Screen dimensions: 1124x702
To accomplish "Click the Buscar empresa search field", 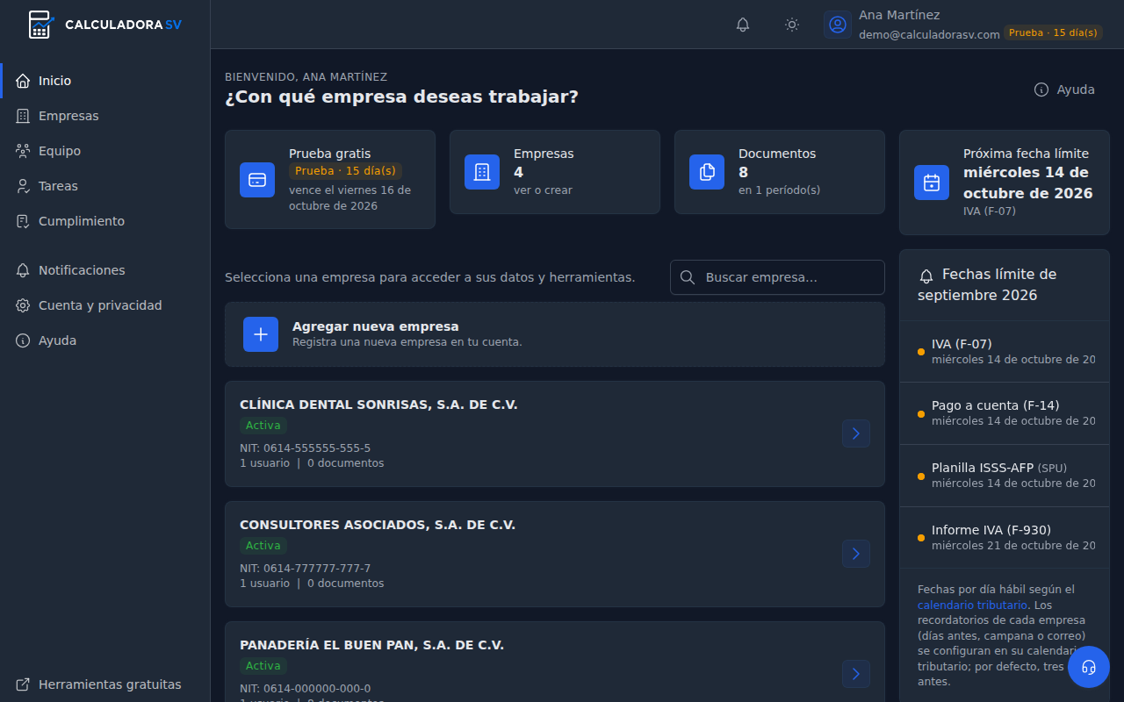I will click(777, 277).
